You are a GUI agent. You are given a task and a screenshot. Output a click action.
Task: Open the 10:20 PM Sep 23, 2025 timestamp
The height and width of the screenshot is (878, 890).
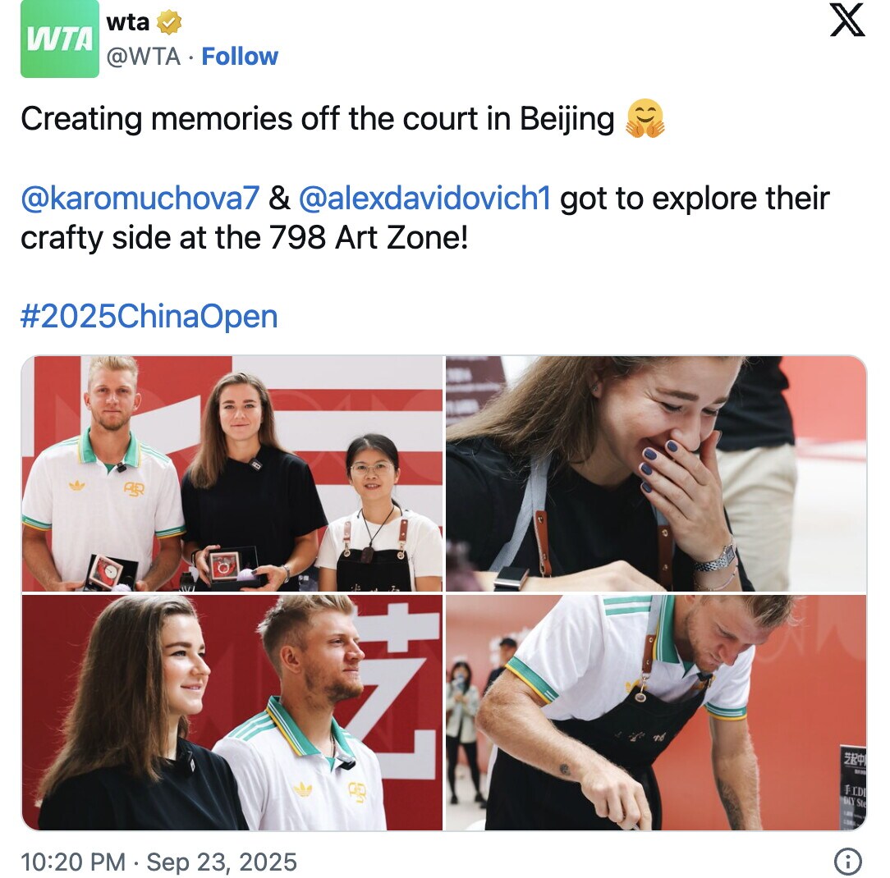click(159, 862)
